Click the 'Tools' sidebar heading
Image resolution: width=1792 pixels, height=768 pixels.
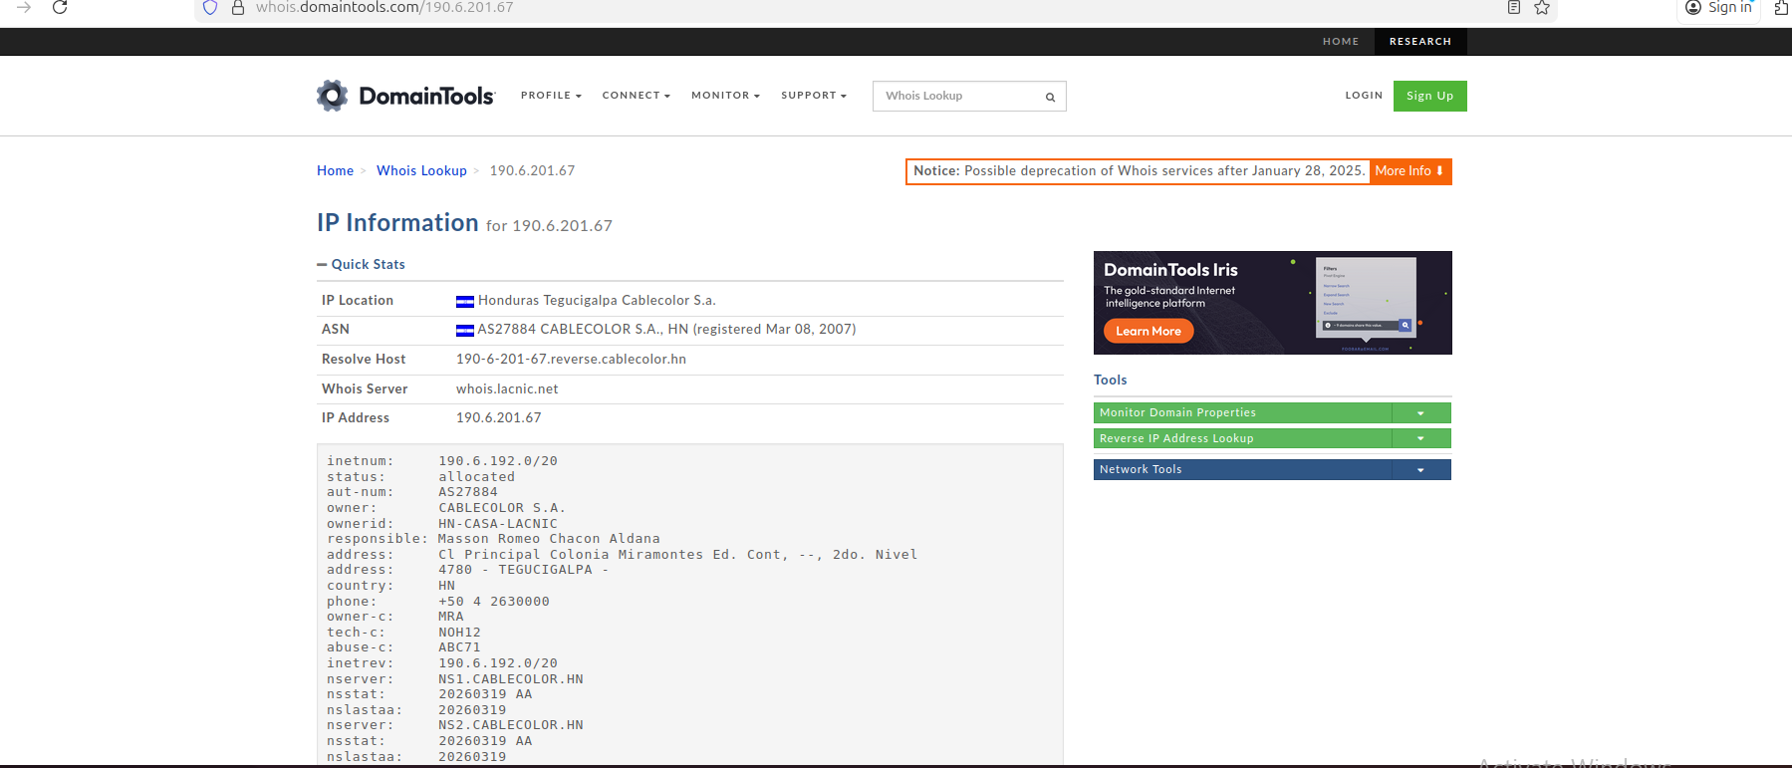(1110, 380)
